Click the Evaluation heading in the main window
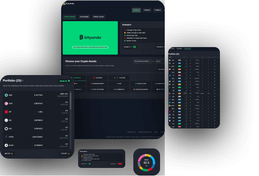 click(127, 25)
